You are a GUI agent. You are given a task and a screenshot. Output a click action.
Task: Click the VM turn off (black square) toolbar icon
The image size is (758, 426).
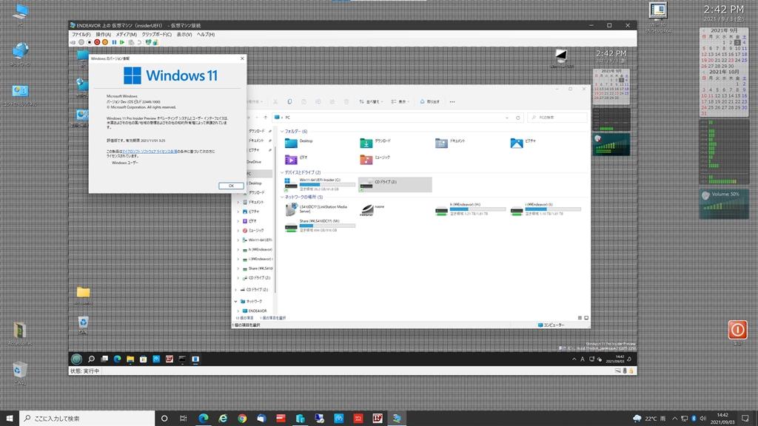(90, 42)
